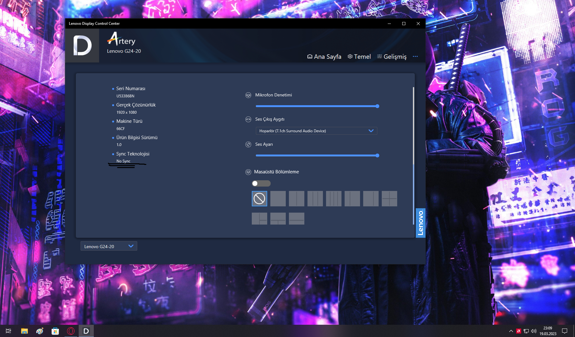Select the top and bottom rows partition layout
Image resolution: width=575 pixels, height=337 pixels.
tap(296, 219)
